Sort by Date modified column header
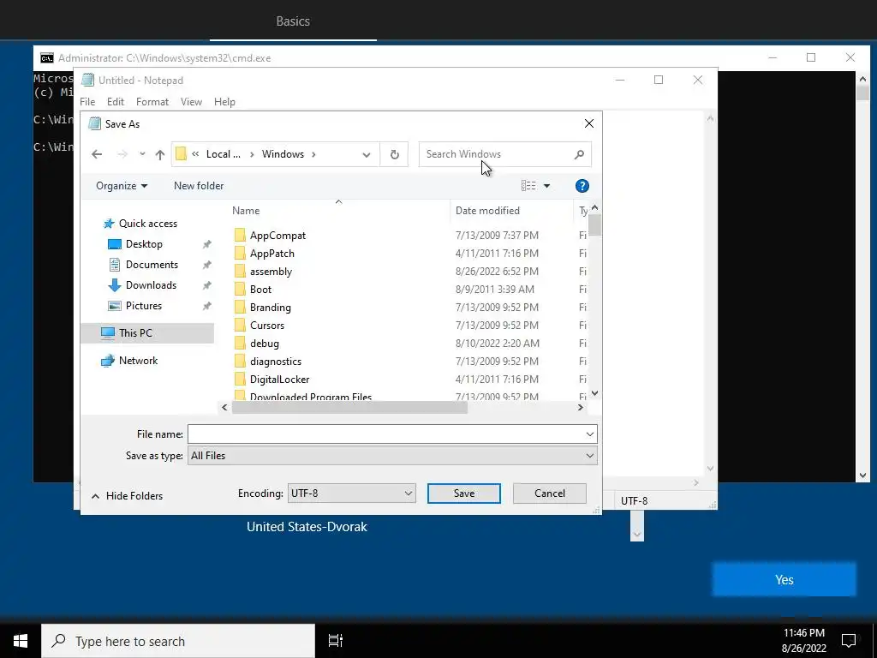Viewport: 877px width, 658px height. pos(487,211)
